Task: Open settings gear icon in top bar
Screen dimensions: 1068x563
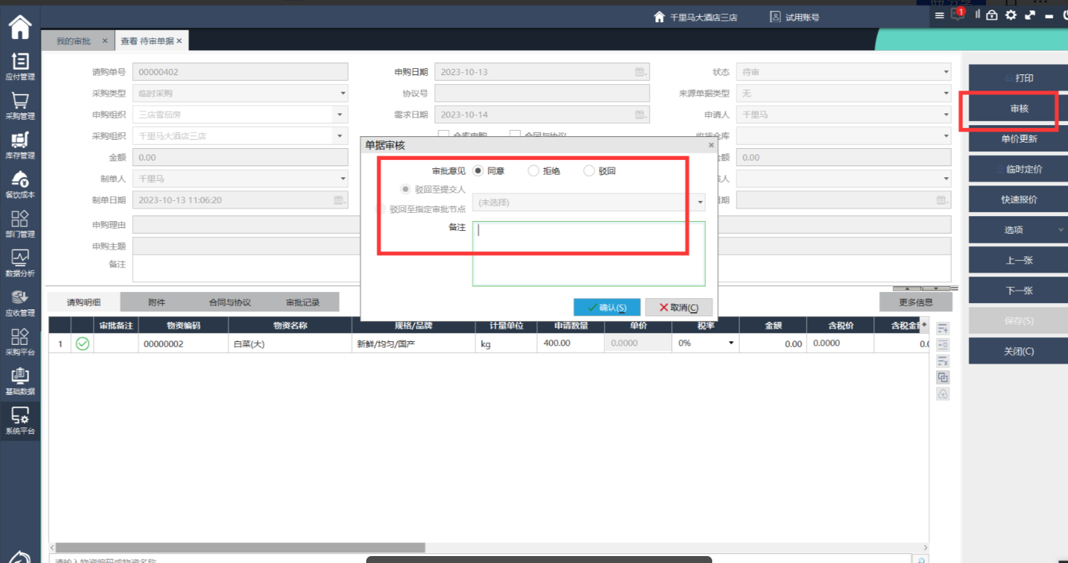Action: pyautogui.click(x=1010, y=15)
